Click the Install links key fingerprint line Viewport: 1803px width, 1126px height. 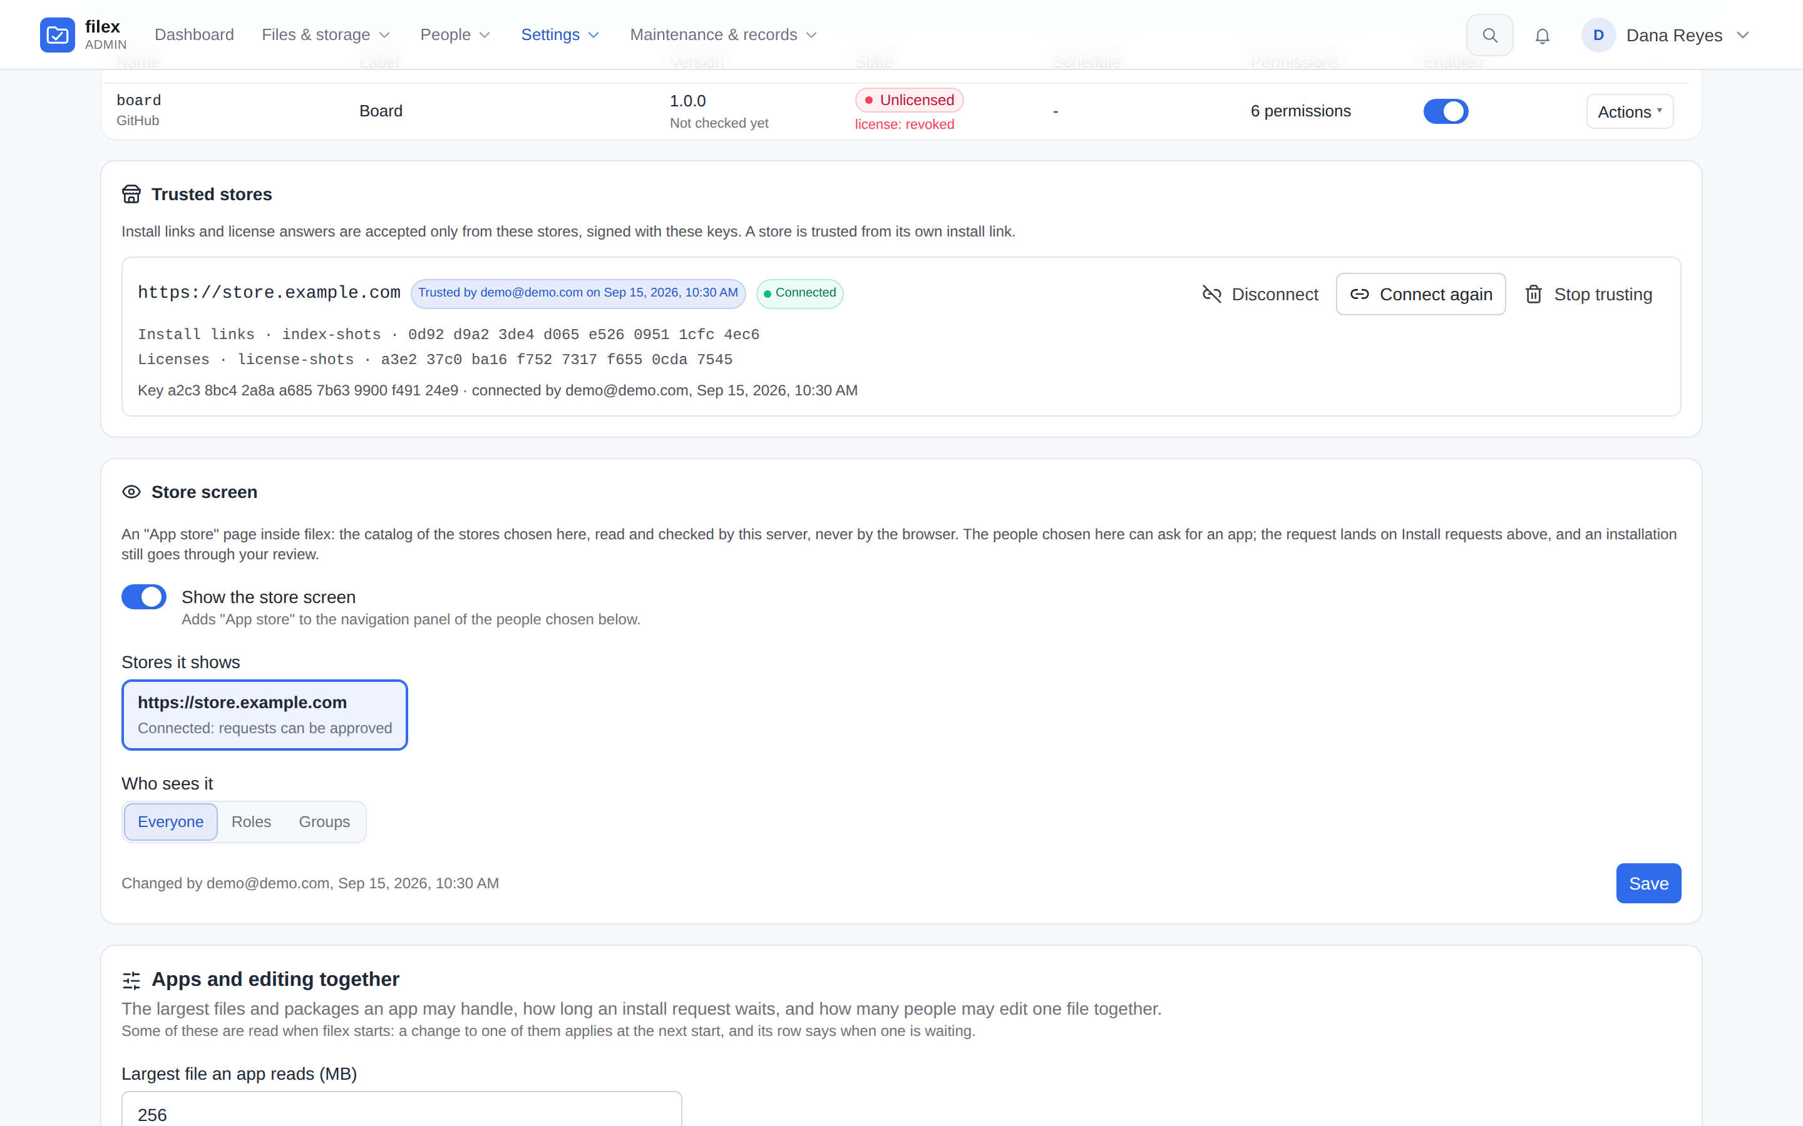pos(448,335)
